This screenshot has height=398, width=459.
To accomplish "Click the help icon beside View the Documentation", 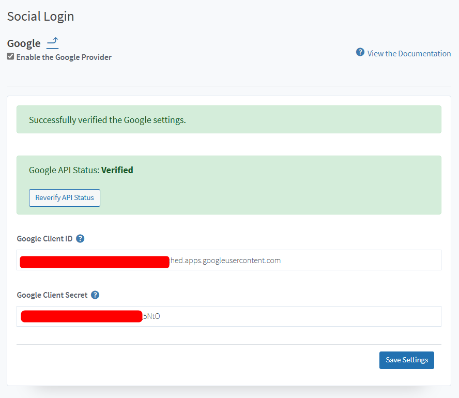I will [360, 52].
